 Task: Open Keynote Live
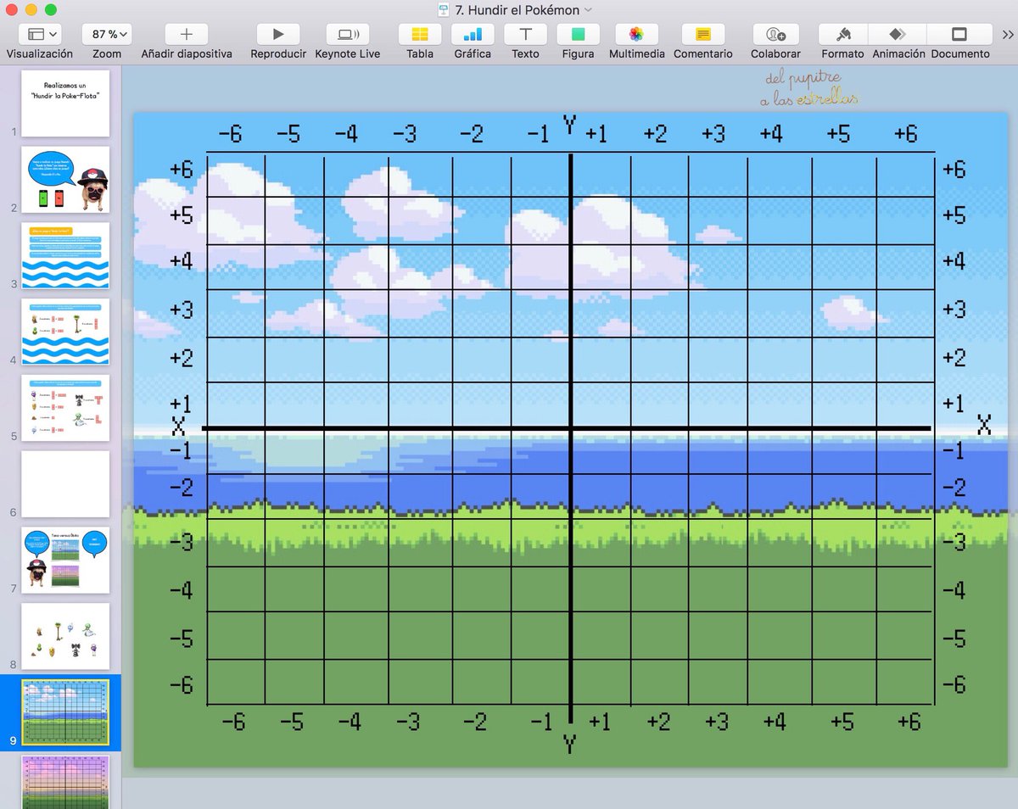coord(348,34)
